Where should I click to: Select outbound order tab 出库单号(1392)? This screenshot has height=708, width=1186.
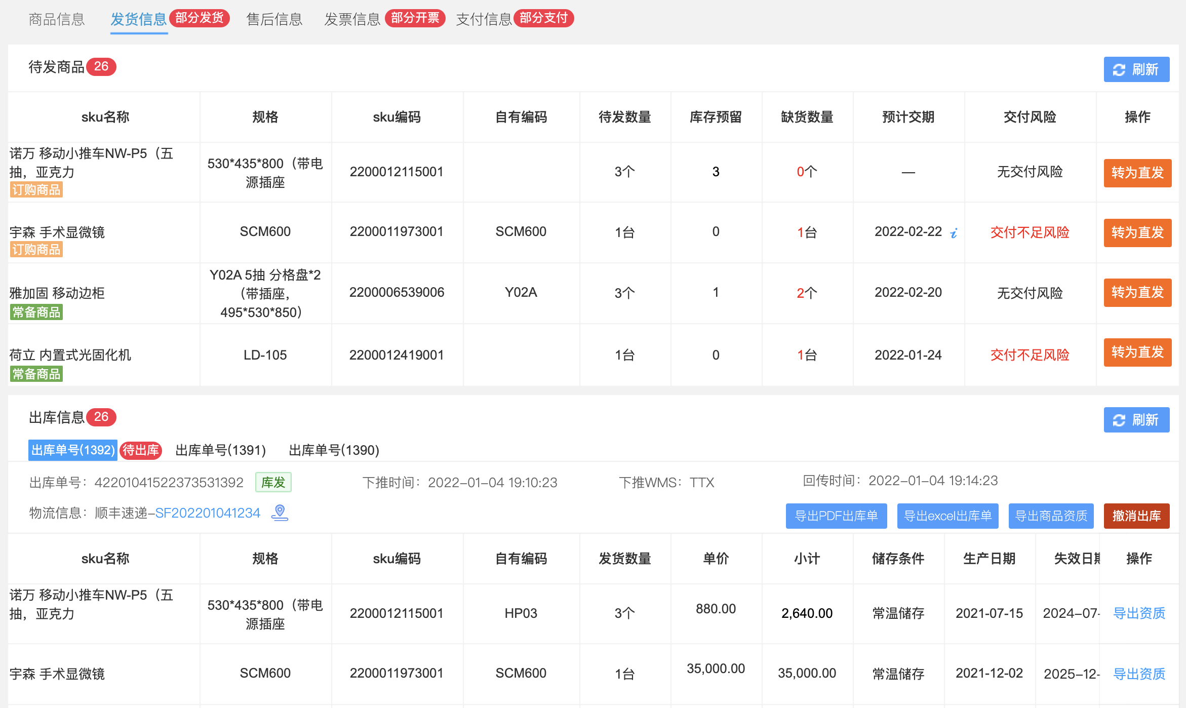[73, 450]
